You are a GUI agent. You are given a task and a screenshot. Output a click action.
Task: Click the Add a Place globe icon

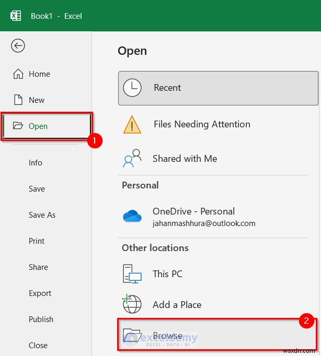132,304
